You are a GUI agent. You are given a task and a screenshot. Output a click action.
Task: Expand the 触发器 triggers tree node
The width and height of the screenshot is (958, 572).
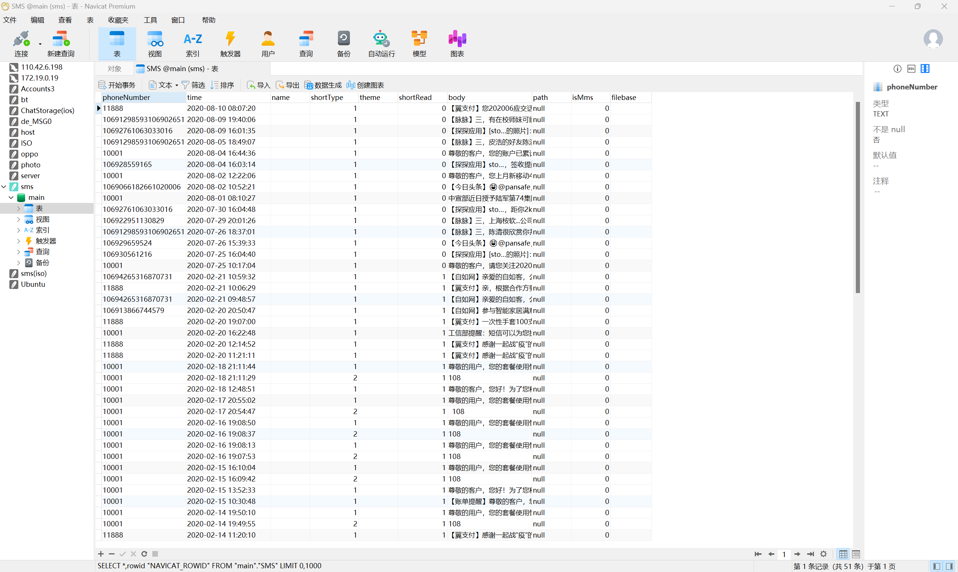[18, 241]
